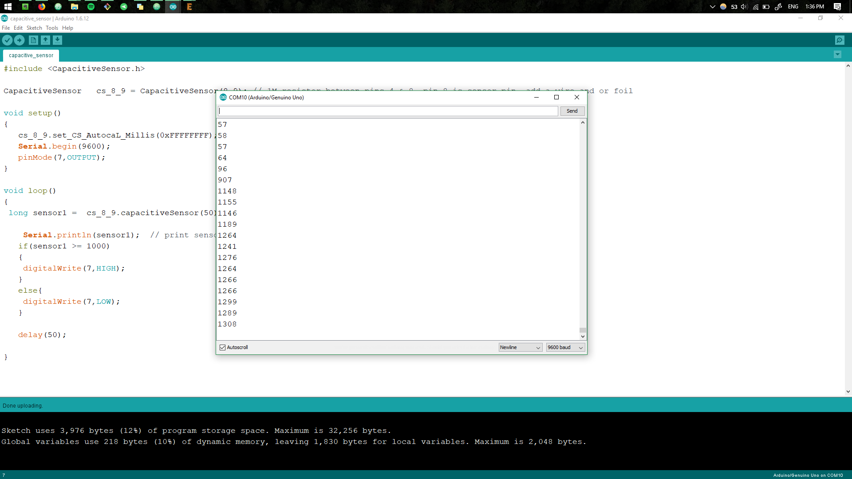The image size is (852, 479).
Task: Click the f.lux sunset tray icon
Action: (723, 7)
